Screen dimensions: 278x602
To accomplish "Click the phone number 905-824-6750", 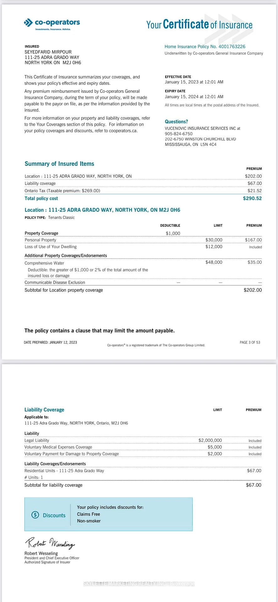I will 179,134.
